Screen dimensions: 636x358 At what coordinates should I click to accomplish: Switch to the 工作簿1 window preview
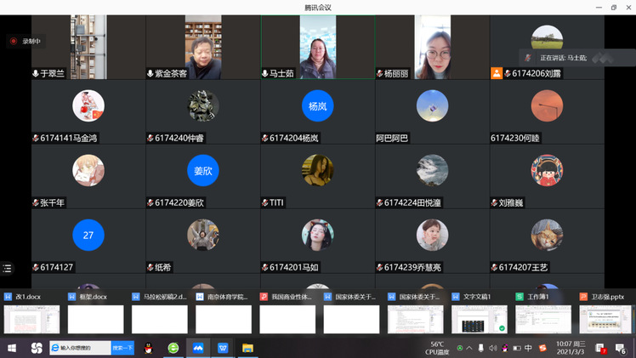(542, 318)
